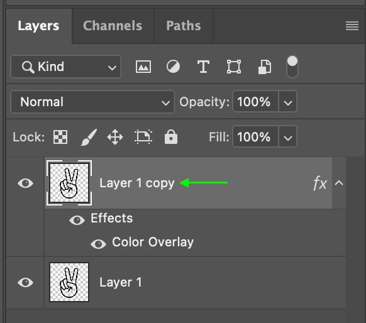This screenshot has width=366, height=323.
Task: Lock image pixels brush icon
Action: (89, 137)
